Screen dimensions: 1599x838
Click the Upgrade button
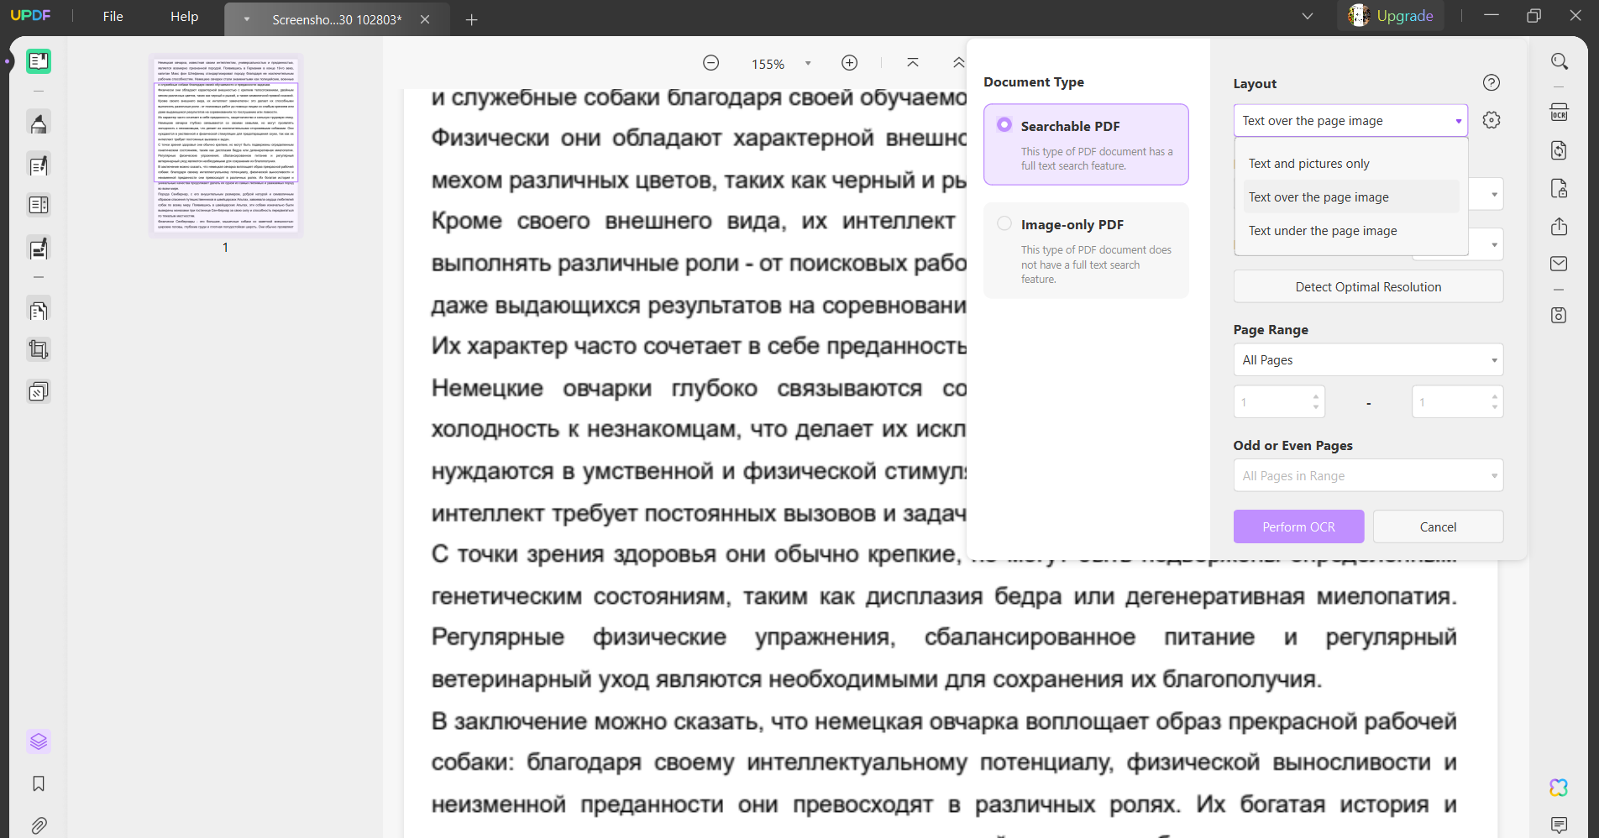pos(1391,16)
